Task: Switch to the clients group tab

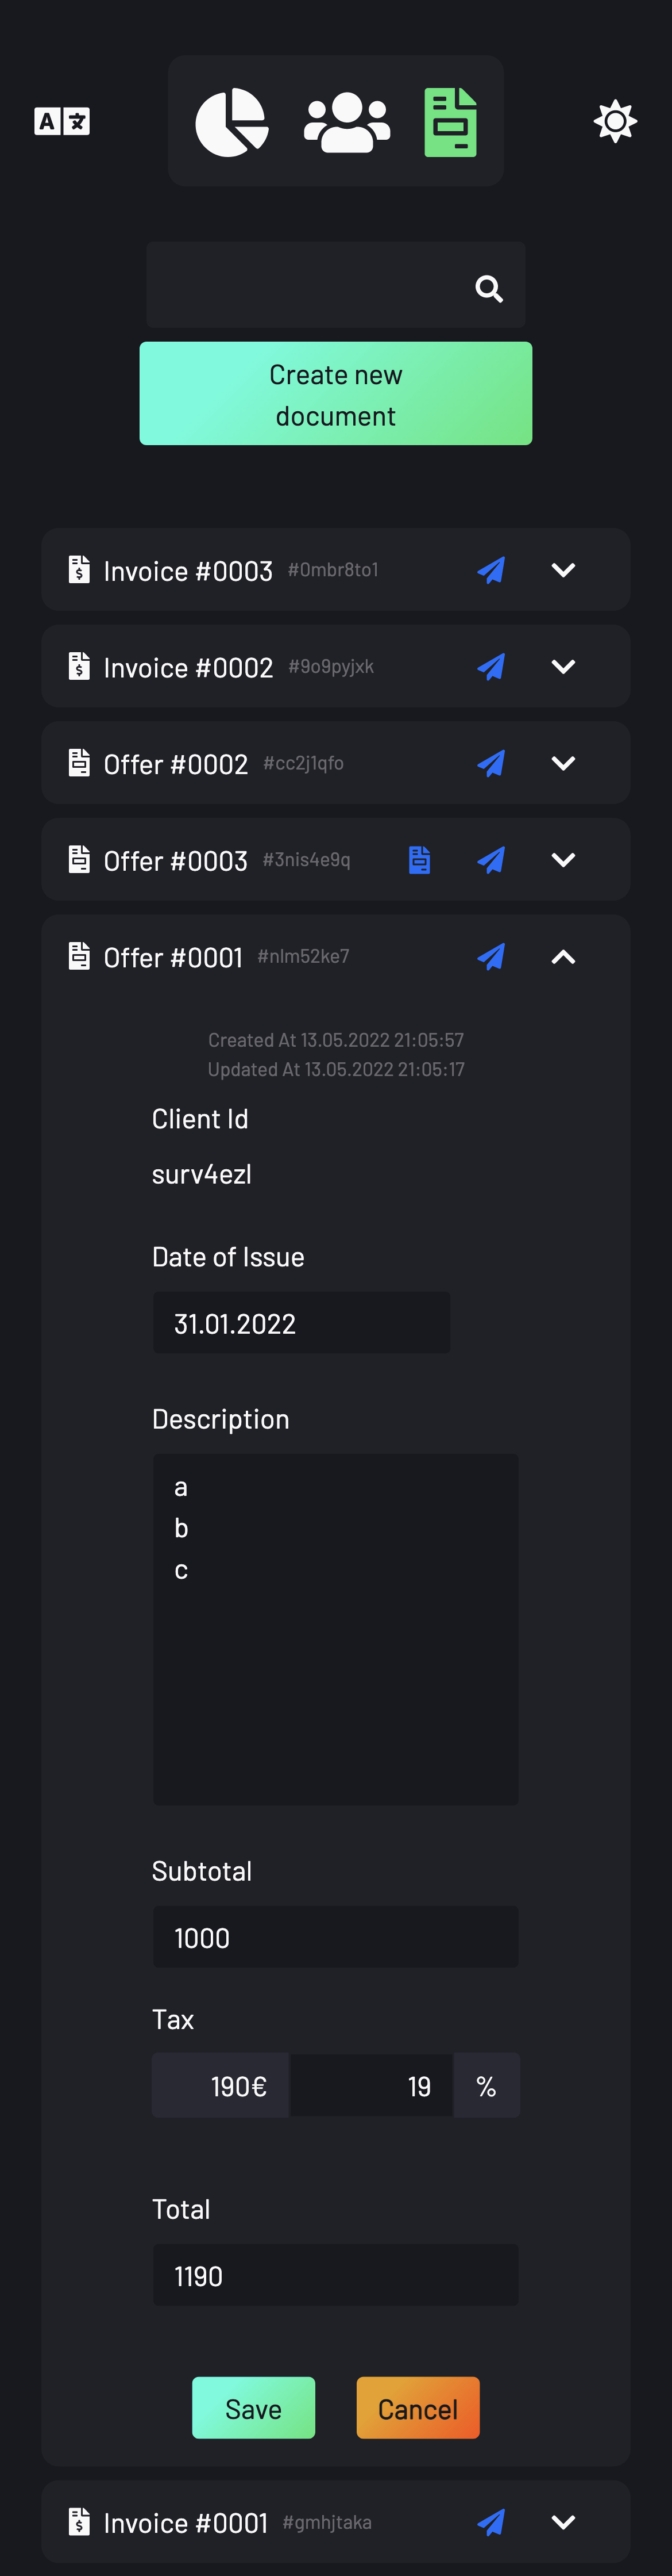Action: [x=346, y=122]
